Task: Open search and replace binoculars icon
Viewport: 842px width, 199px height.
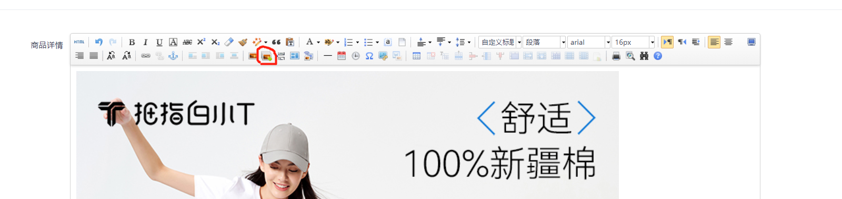Action: click(644, 56)
